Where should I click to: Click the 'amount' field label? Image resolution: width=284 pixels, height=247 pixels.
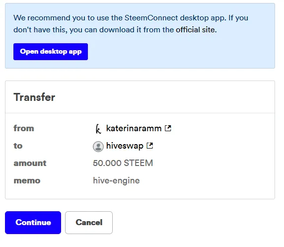(30, 163)
